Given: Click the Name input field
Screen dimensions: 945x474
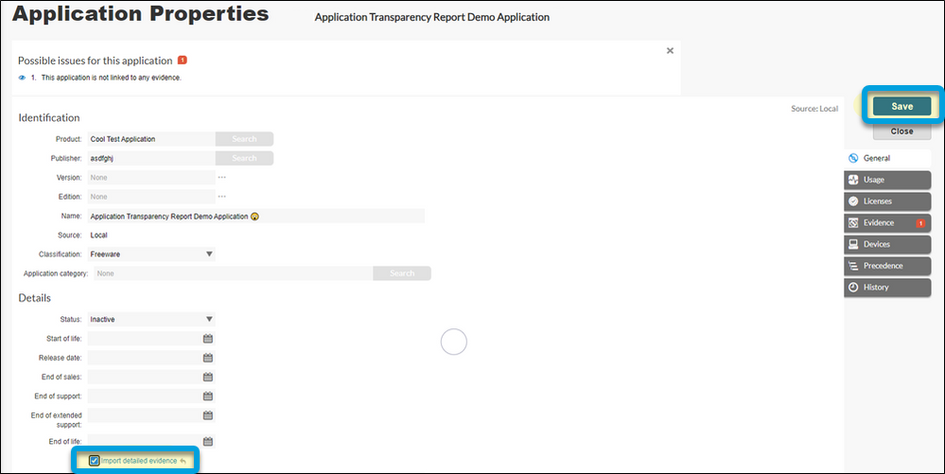Looking at the screenshot, I should click(256, 216).
